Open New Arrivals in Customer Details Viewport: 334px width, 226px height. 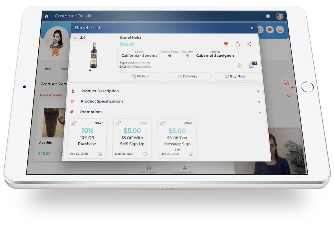(x=51, y=95)
